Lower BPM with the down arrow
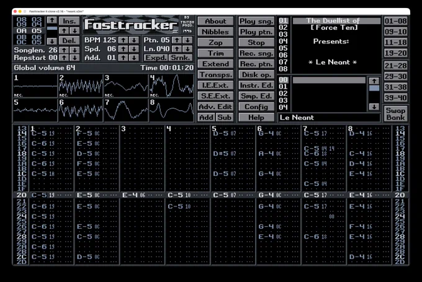This screenshot has width=422, height=282. click(134, 40)
